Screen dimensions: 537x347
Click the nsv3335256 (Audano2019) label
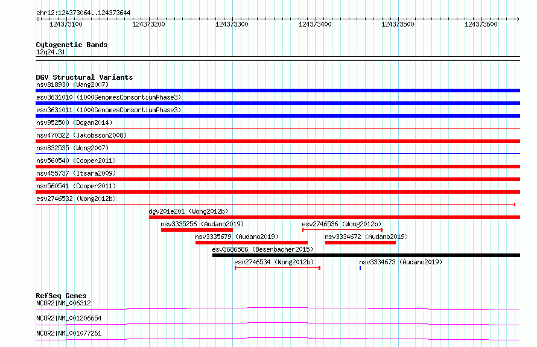coord(202,224)
